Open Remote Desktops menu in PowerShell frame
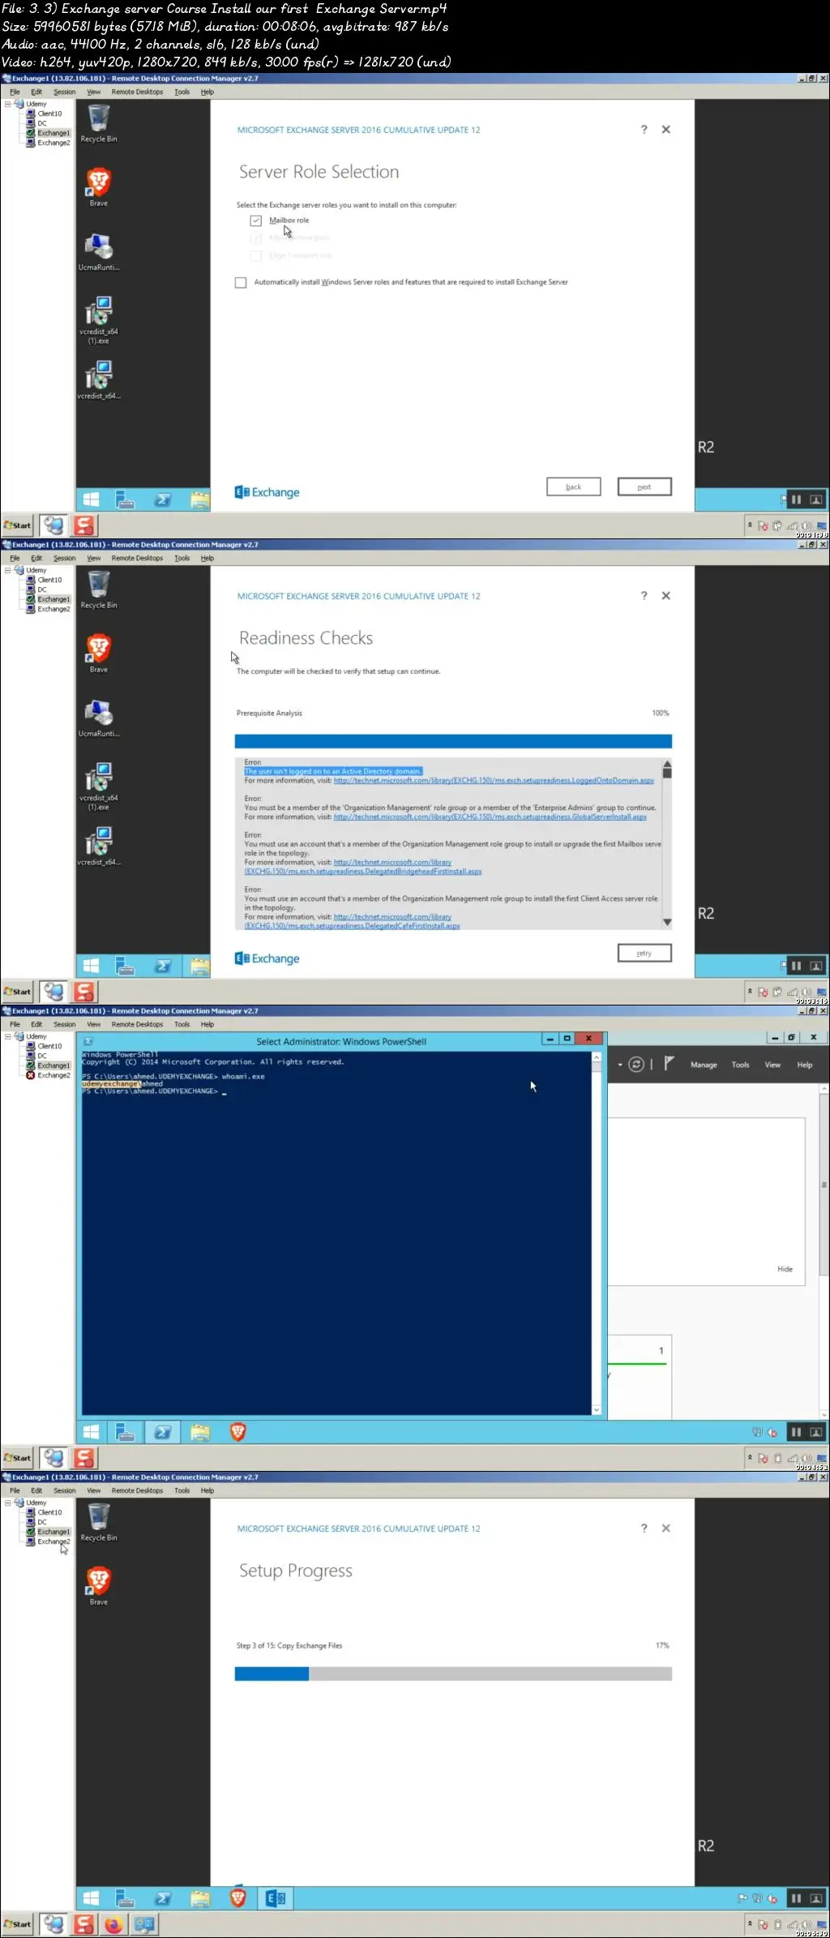This screenshot has height=1938, width=830. tap(137, 1025)
